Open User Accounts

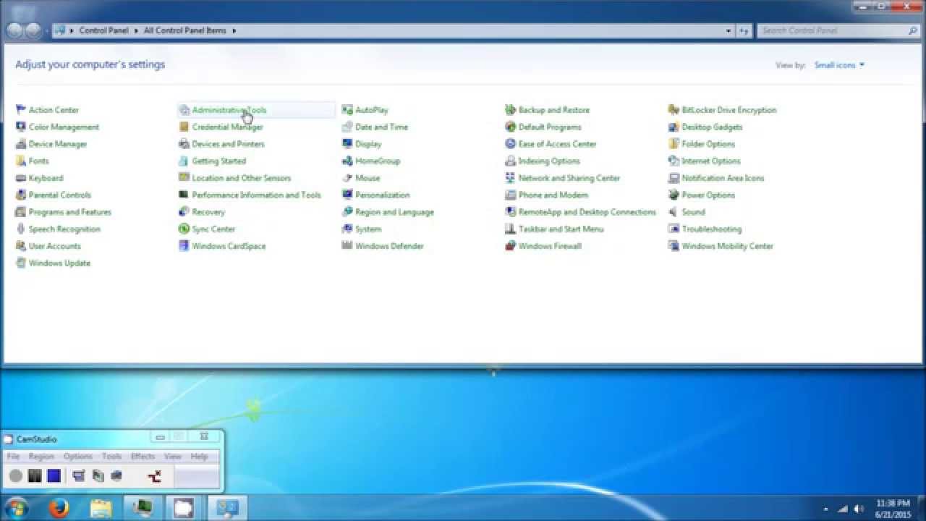54,246
